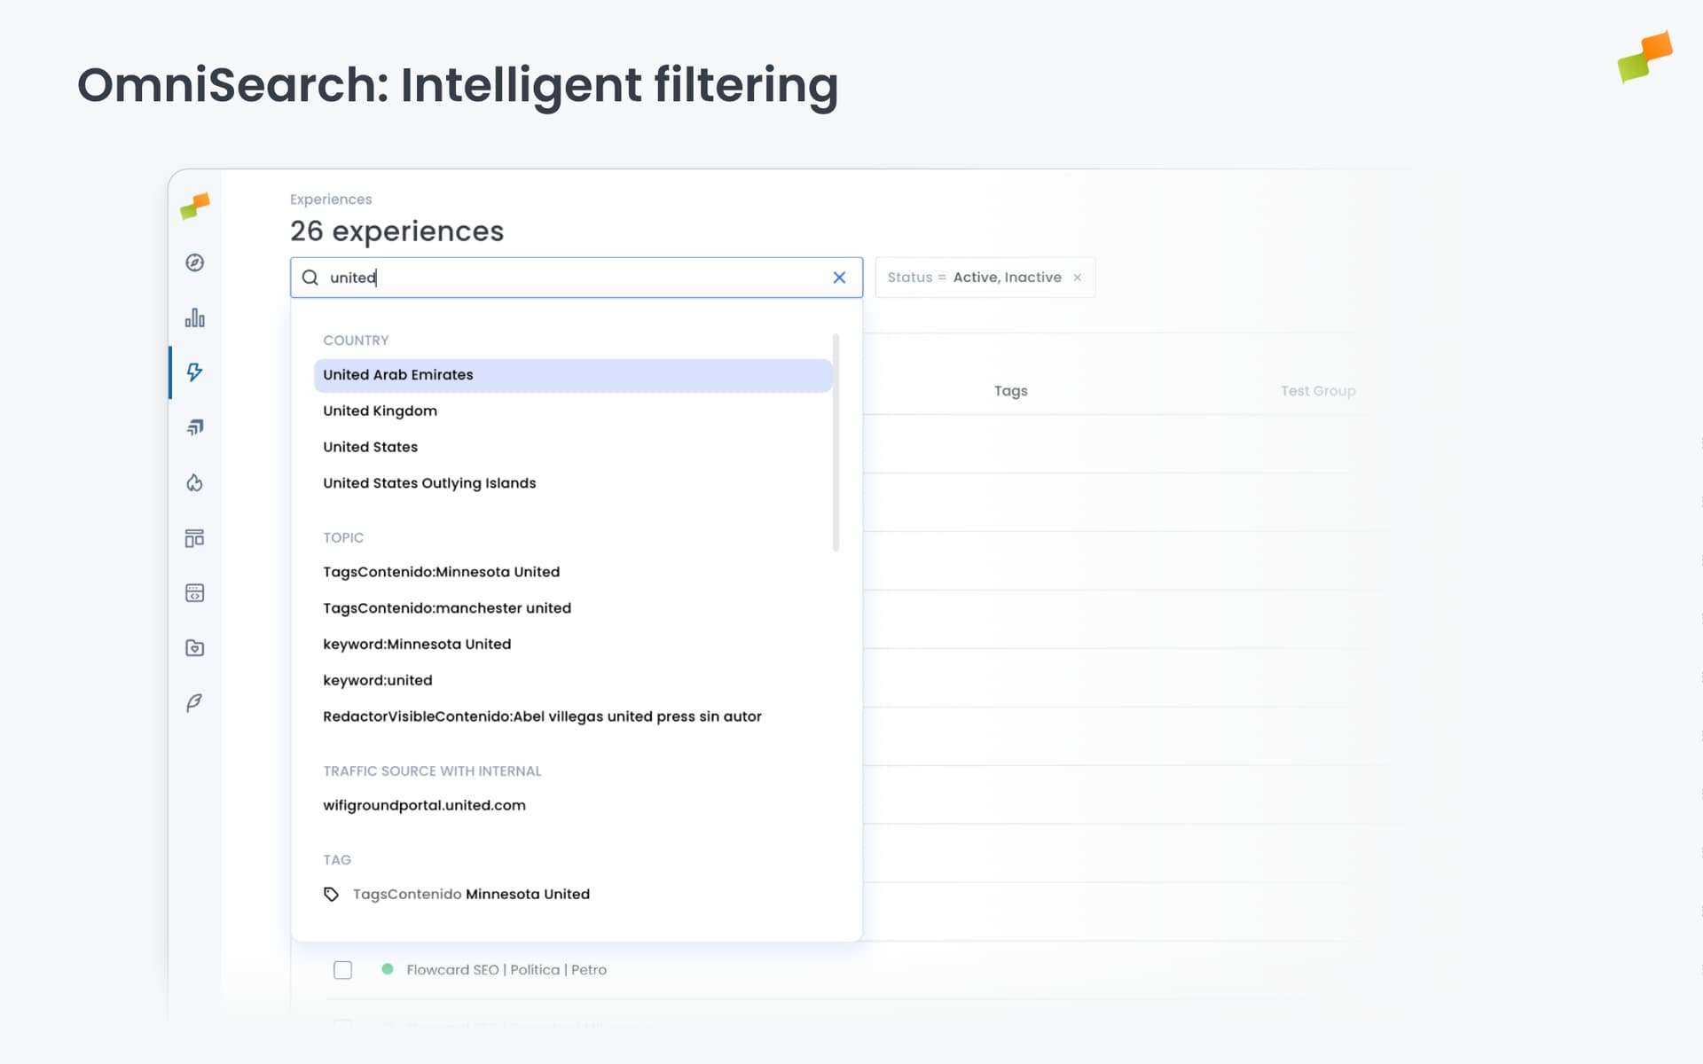Click the feather icon in sidebar

(195, 703)
